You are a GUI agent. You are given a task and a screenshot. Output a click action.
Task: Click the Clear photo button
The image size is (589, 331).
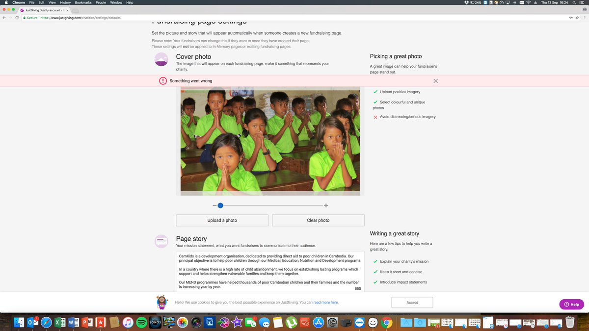click(318, 220)
